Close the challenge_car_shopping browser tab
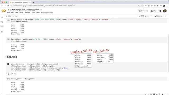 (30, 2)
